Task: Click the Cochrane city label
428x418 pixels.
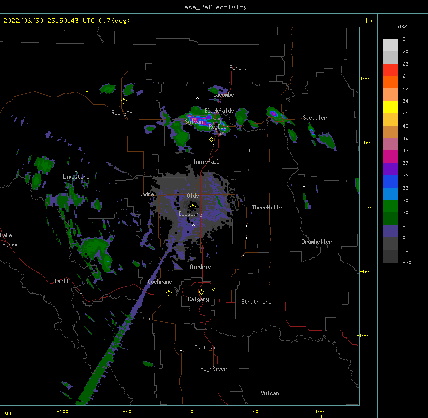Action: click(x=160, y=282)
